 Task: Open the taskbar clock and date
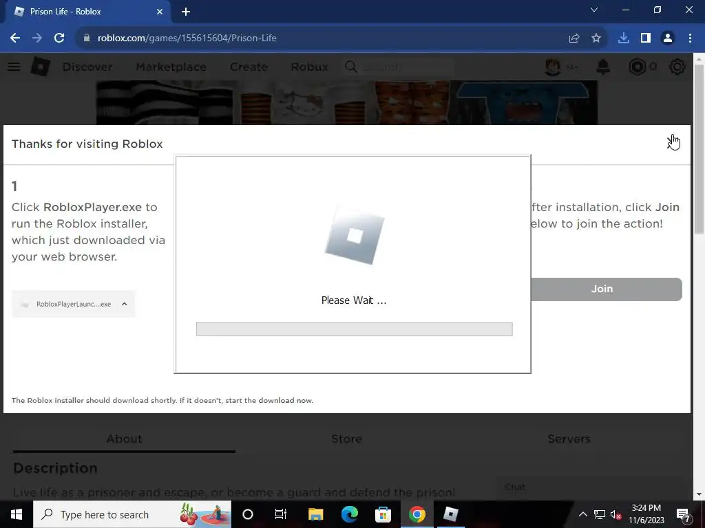pyautogui.click(x=646, y=514)
